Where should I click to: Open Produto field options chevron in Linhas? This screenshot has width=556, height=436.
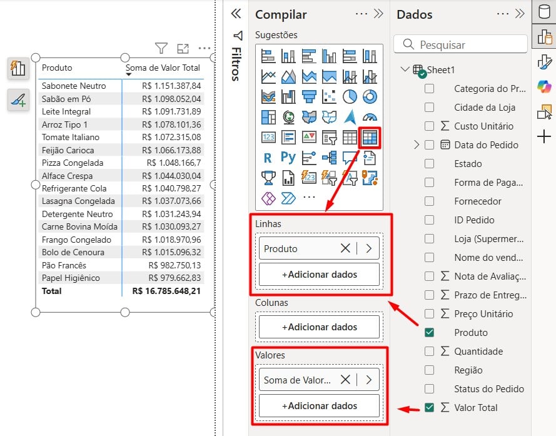click(369, 248)
